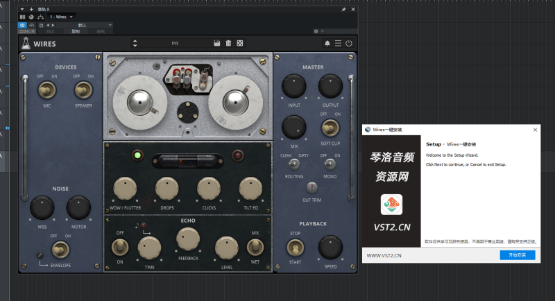Image resolution: width=555 pixels, height=301 pixels.
Task: Click the Wires flask logo
Action: click(25, 44)
